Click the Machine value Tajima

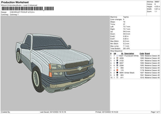tap(126, 17)
